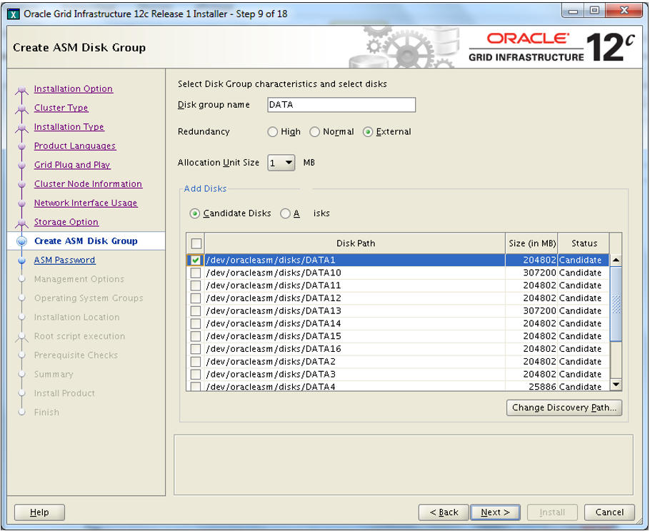Select the /dev/oracleasm/disks/DATA2 path text
Screen dimensions: 650x531
pyautogui.click(x=271, y=362)
